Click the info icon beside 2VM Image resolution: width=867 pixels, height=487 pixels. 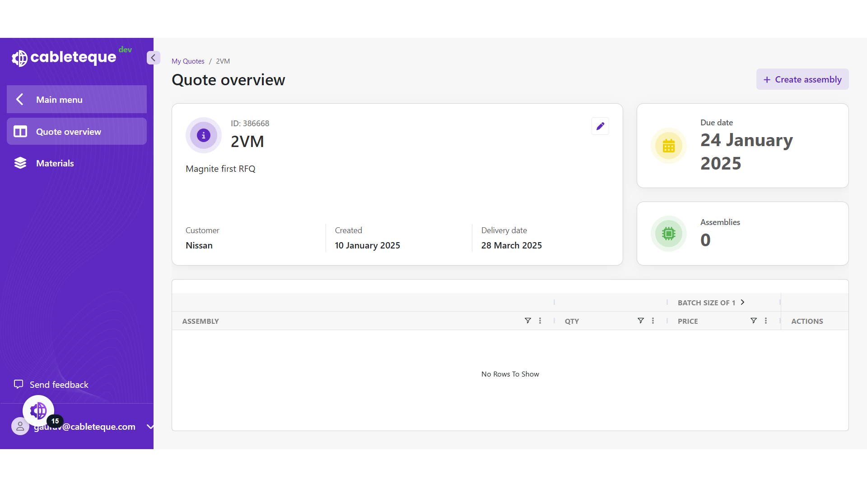pyautogui.click(x=204, y=135)
